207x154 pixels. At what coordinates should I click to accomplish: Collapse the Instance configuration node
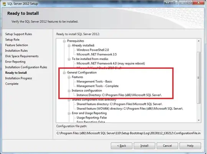69,91
